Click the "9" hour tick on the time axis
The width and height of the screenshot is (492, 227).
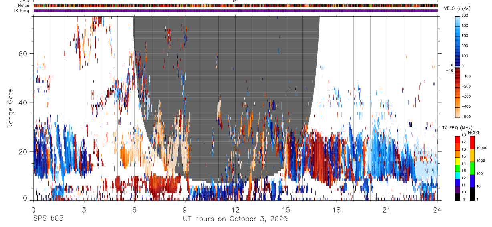click(185, 209)
